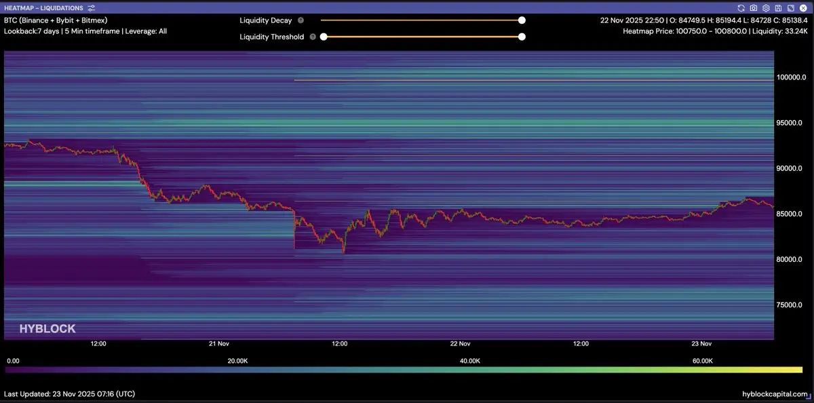Click the hyblockcapital.com link
814x403 pixels.
775,394
